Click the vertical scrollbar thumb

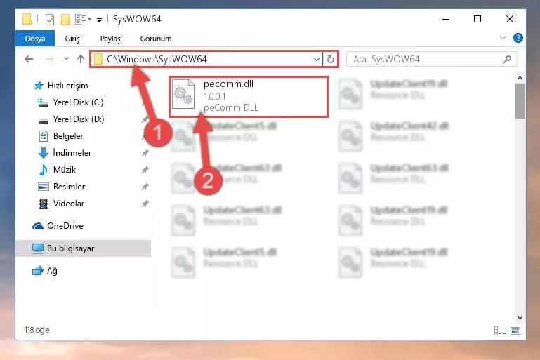[x=520, y=101]
